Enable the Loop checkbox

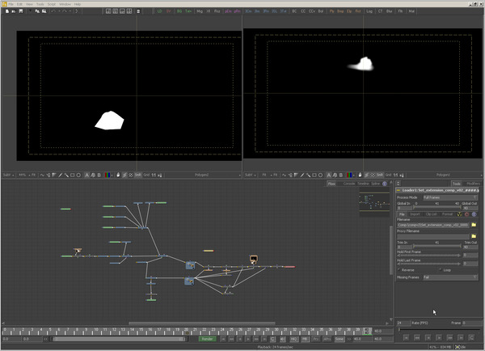tap(441, 270)
